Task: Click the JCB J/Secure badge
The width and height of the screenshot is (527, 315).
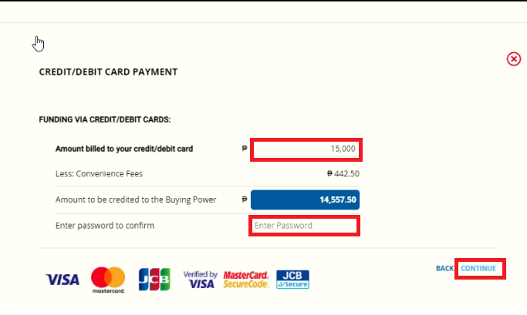Action: tap(292, 280)
